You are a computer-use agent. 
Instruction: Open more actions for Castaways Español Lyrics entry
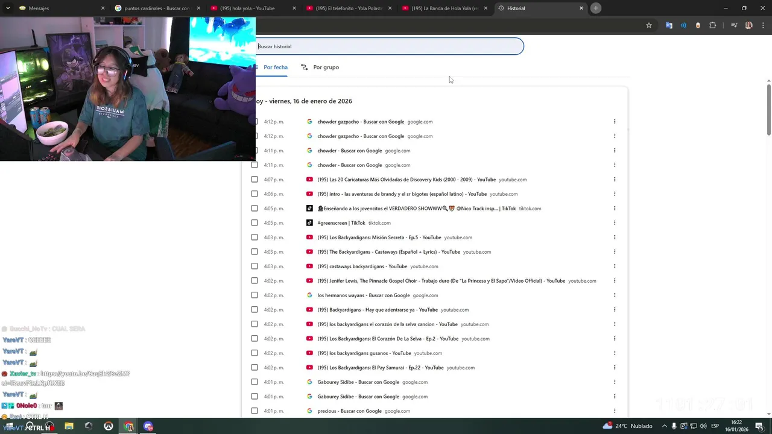click(x=615, y=252)
